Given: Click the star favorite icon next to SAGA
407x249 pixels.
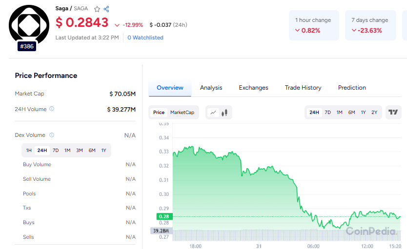Looking at the screenshot, I should (97, 9).
